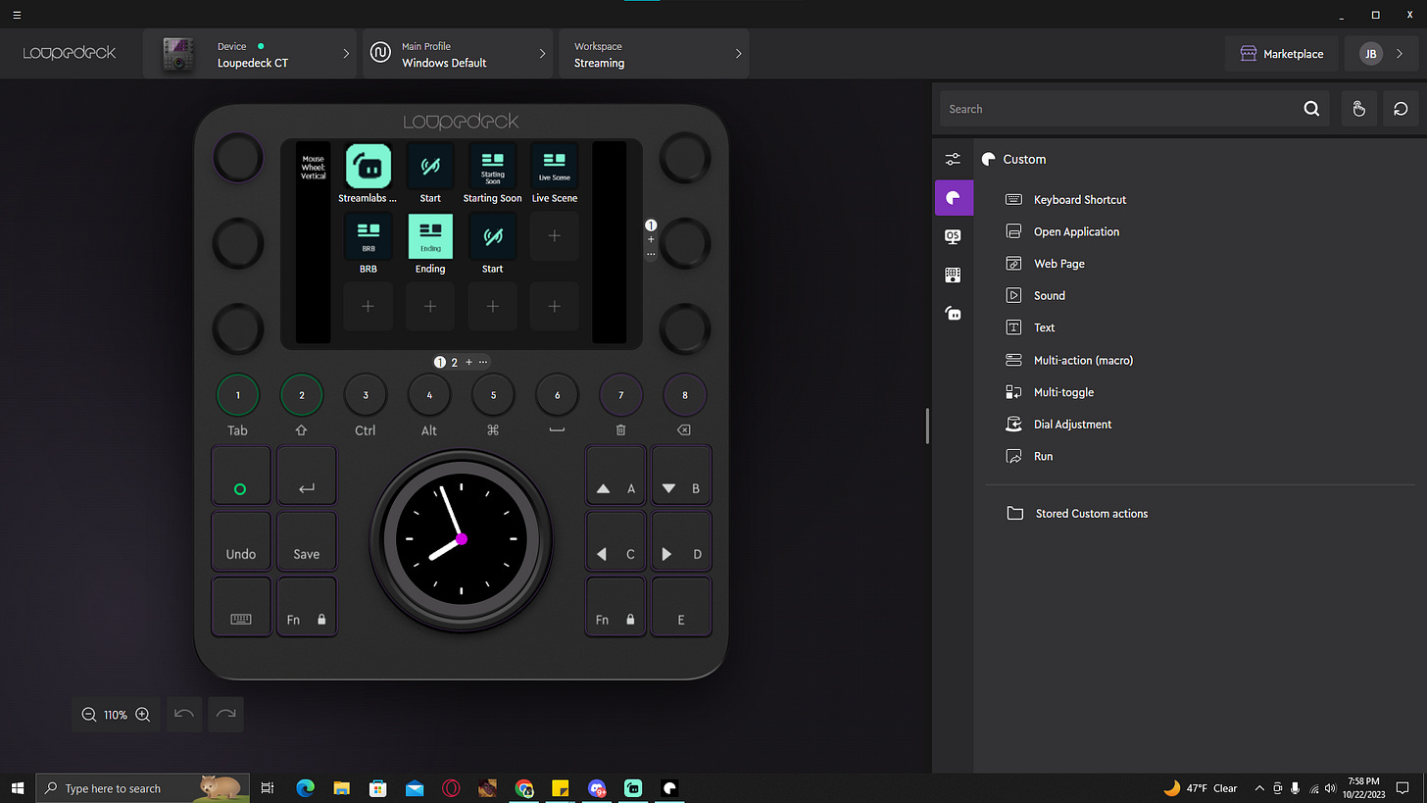Open the keypad grid sidebar tab
1427x803 pixels.
click(x=953, y=276)
